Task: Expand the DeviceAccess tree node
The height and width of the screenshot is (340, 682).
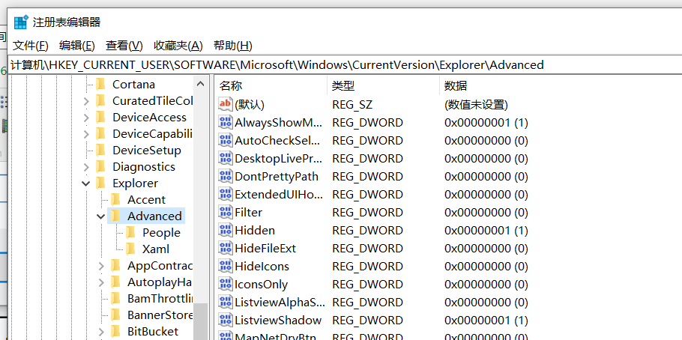Action: [x=86, y=118]
